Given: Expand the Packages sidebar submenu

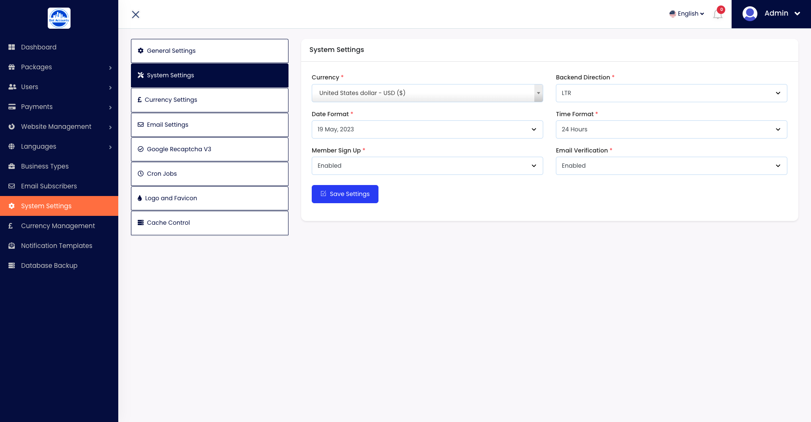Looking at the screenshot, I should (59, 67).
